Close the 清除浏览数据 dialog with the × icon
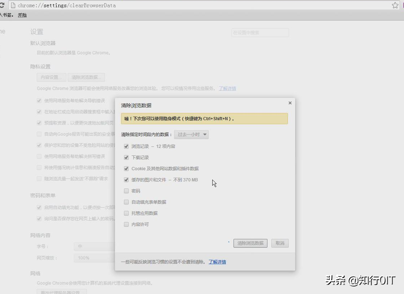The width and height of the screenshot is (404, 294). tap(290, 103)
